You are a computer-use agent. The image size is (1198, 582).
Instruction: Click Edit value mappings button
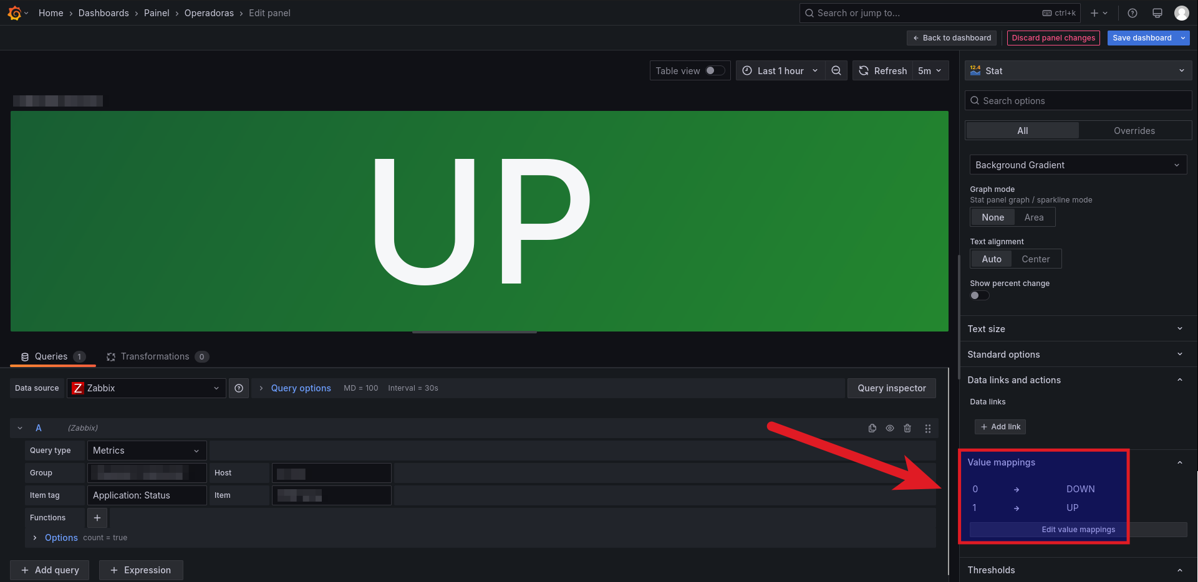pyautogui.click(x=1078, y=530)
